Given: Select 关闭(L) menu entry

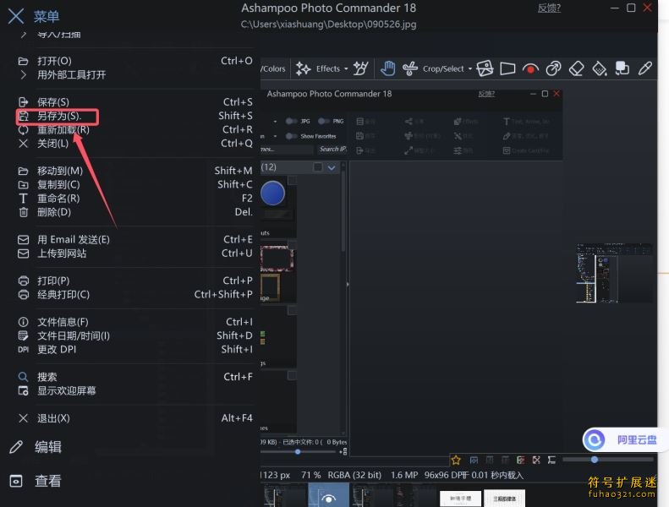Looking at the screenshot, I should 135,144.
